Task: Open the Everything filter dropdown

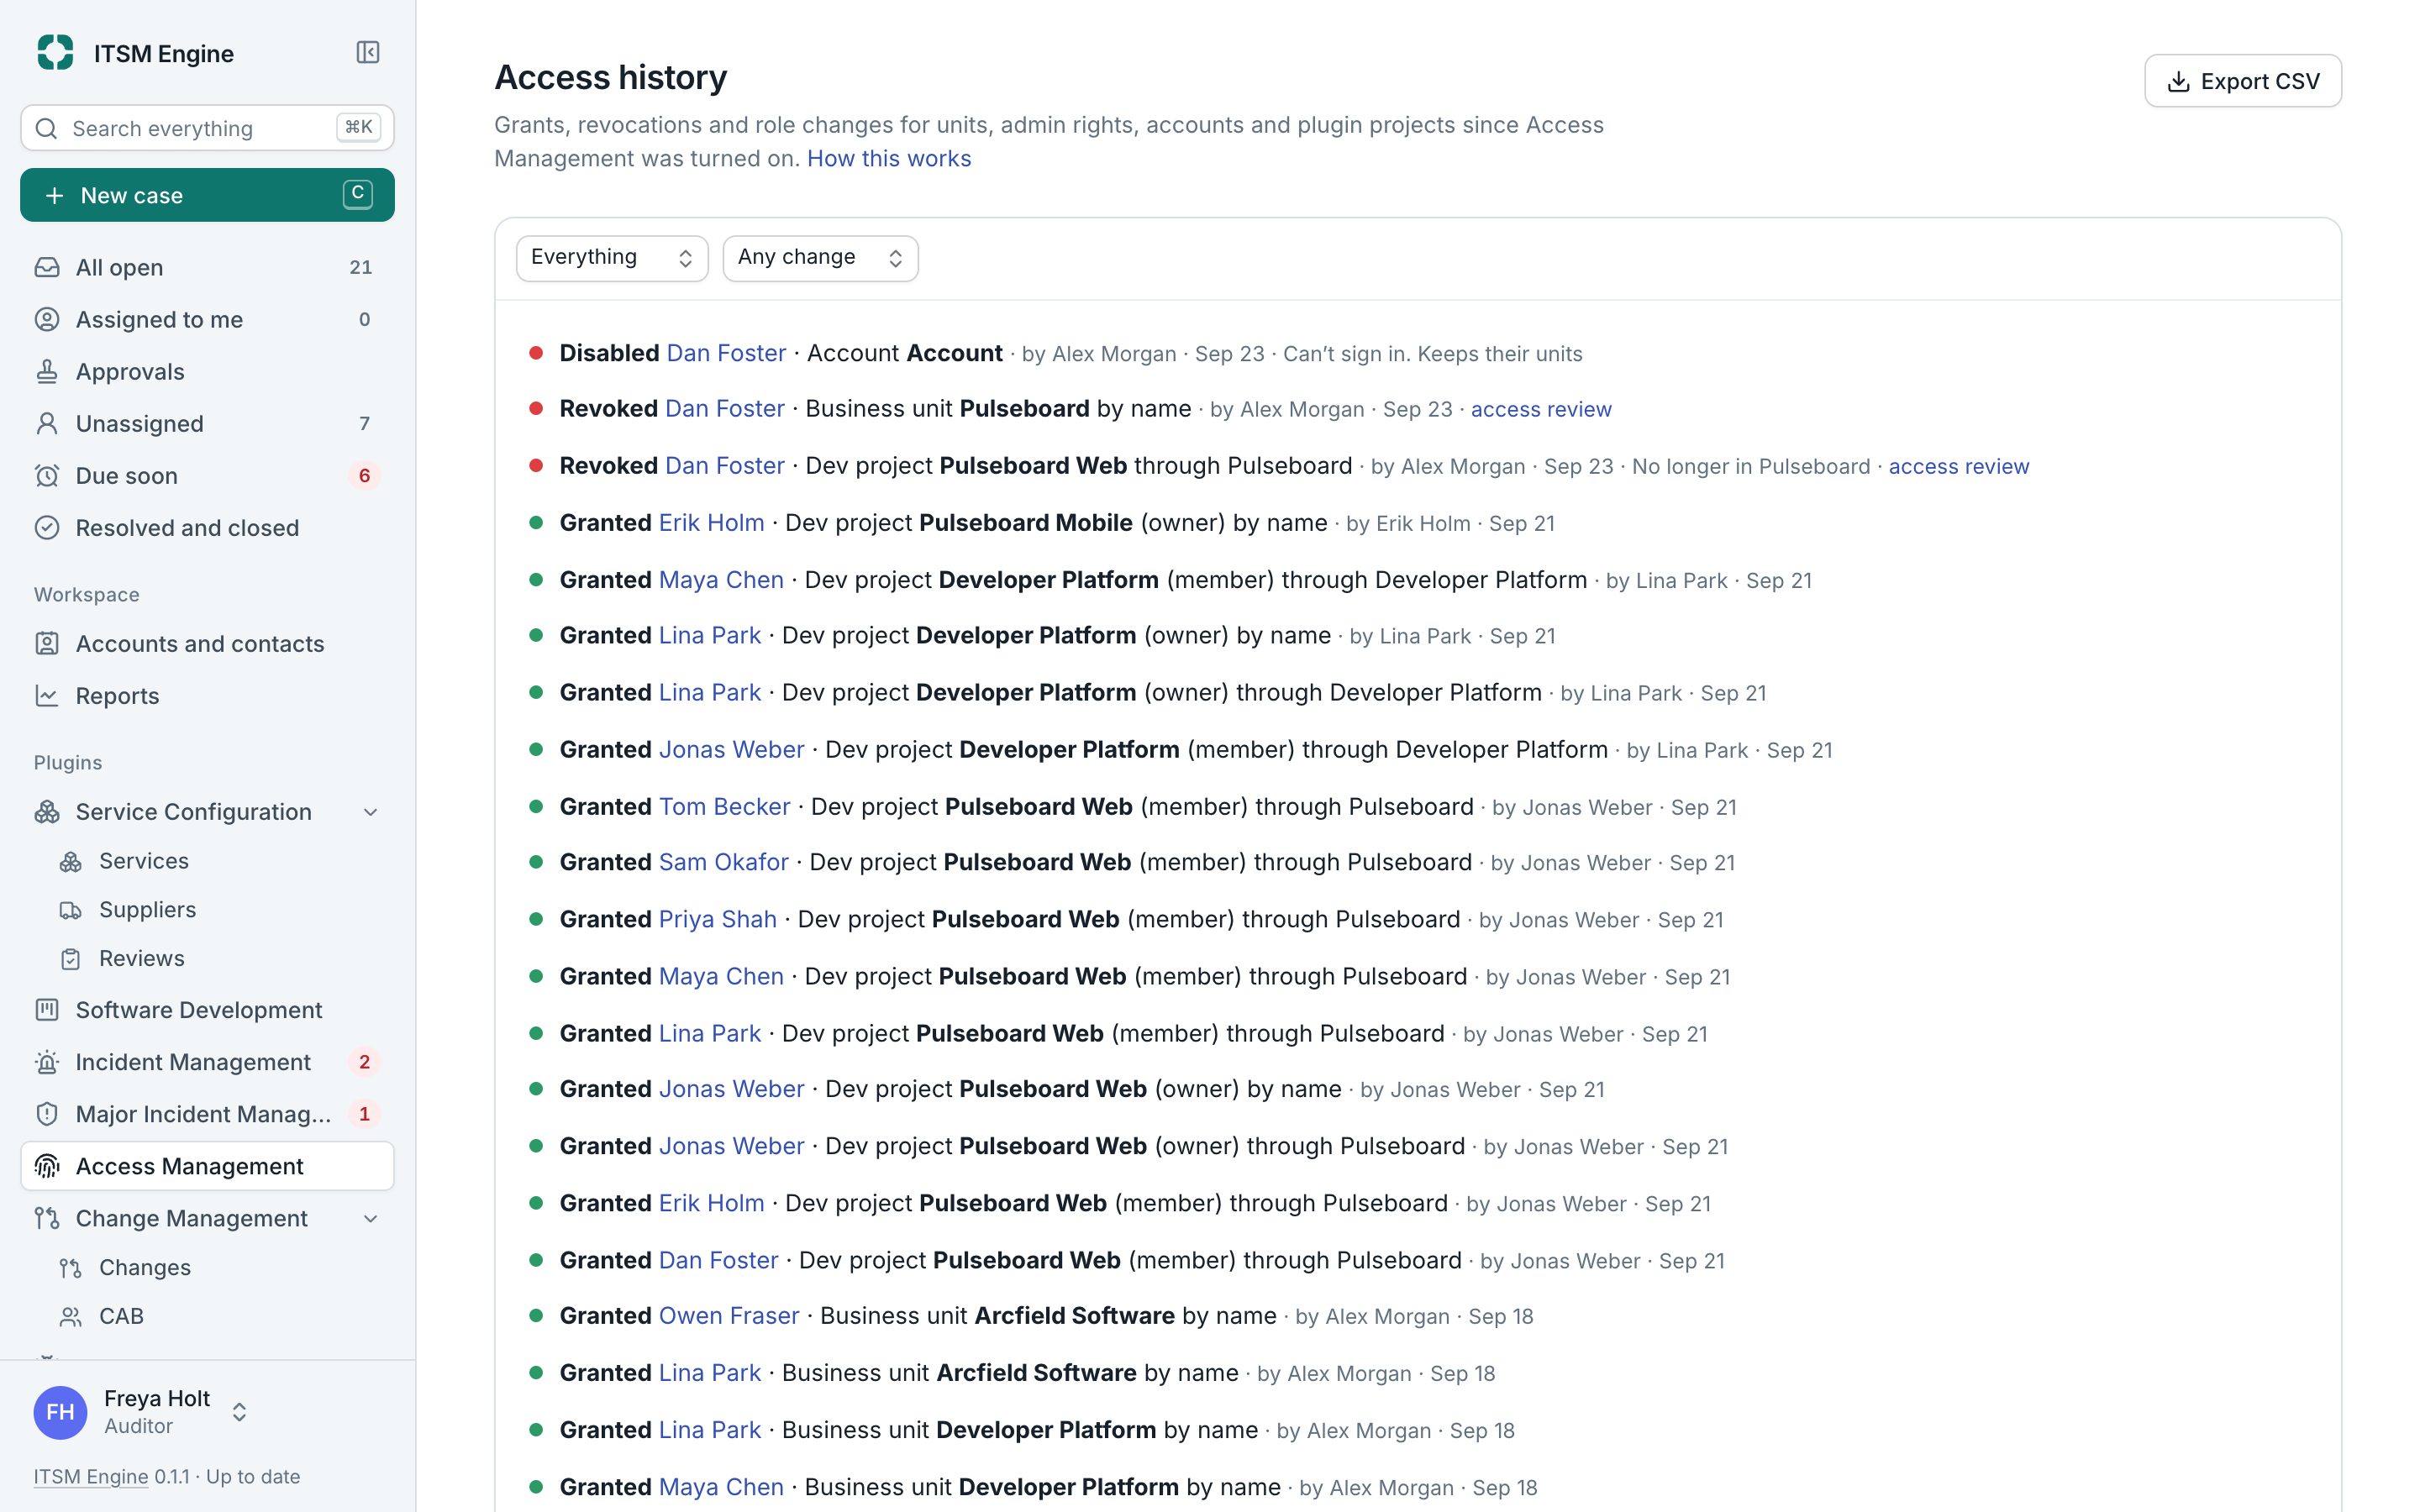Action: tap(612, 258)
